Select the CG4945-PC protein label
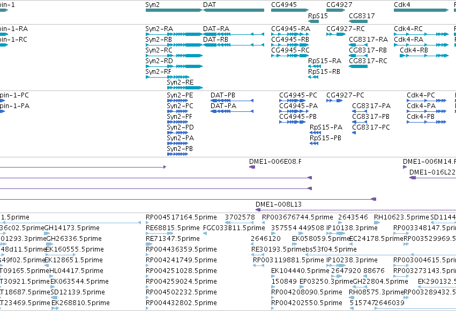Viewport: 456px width, 311px height. [298, 95]
